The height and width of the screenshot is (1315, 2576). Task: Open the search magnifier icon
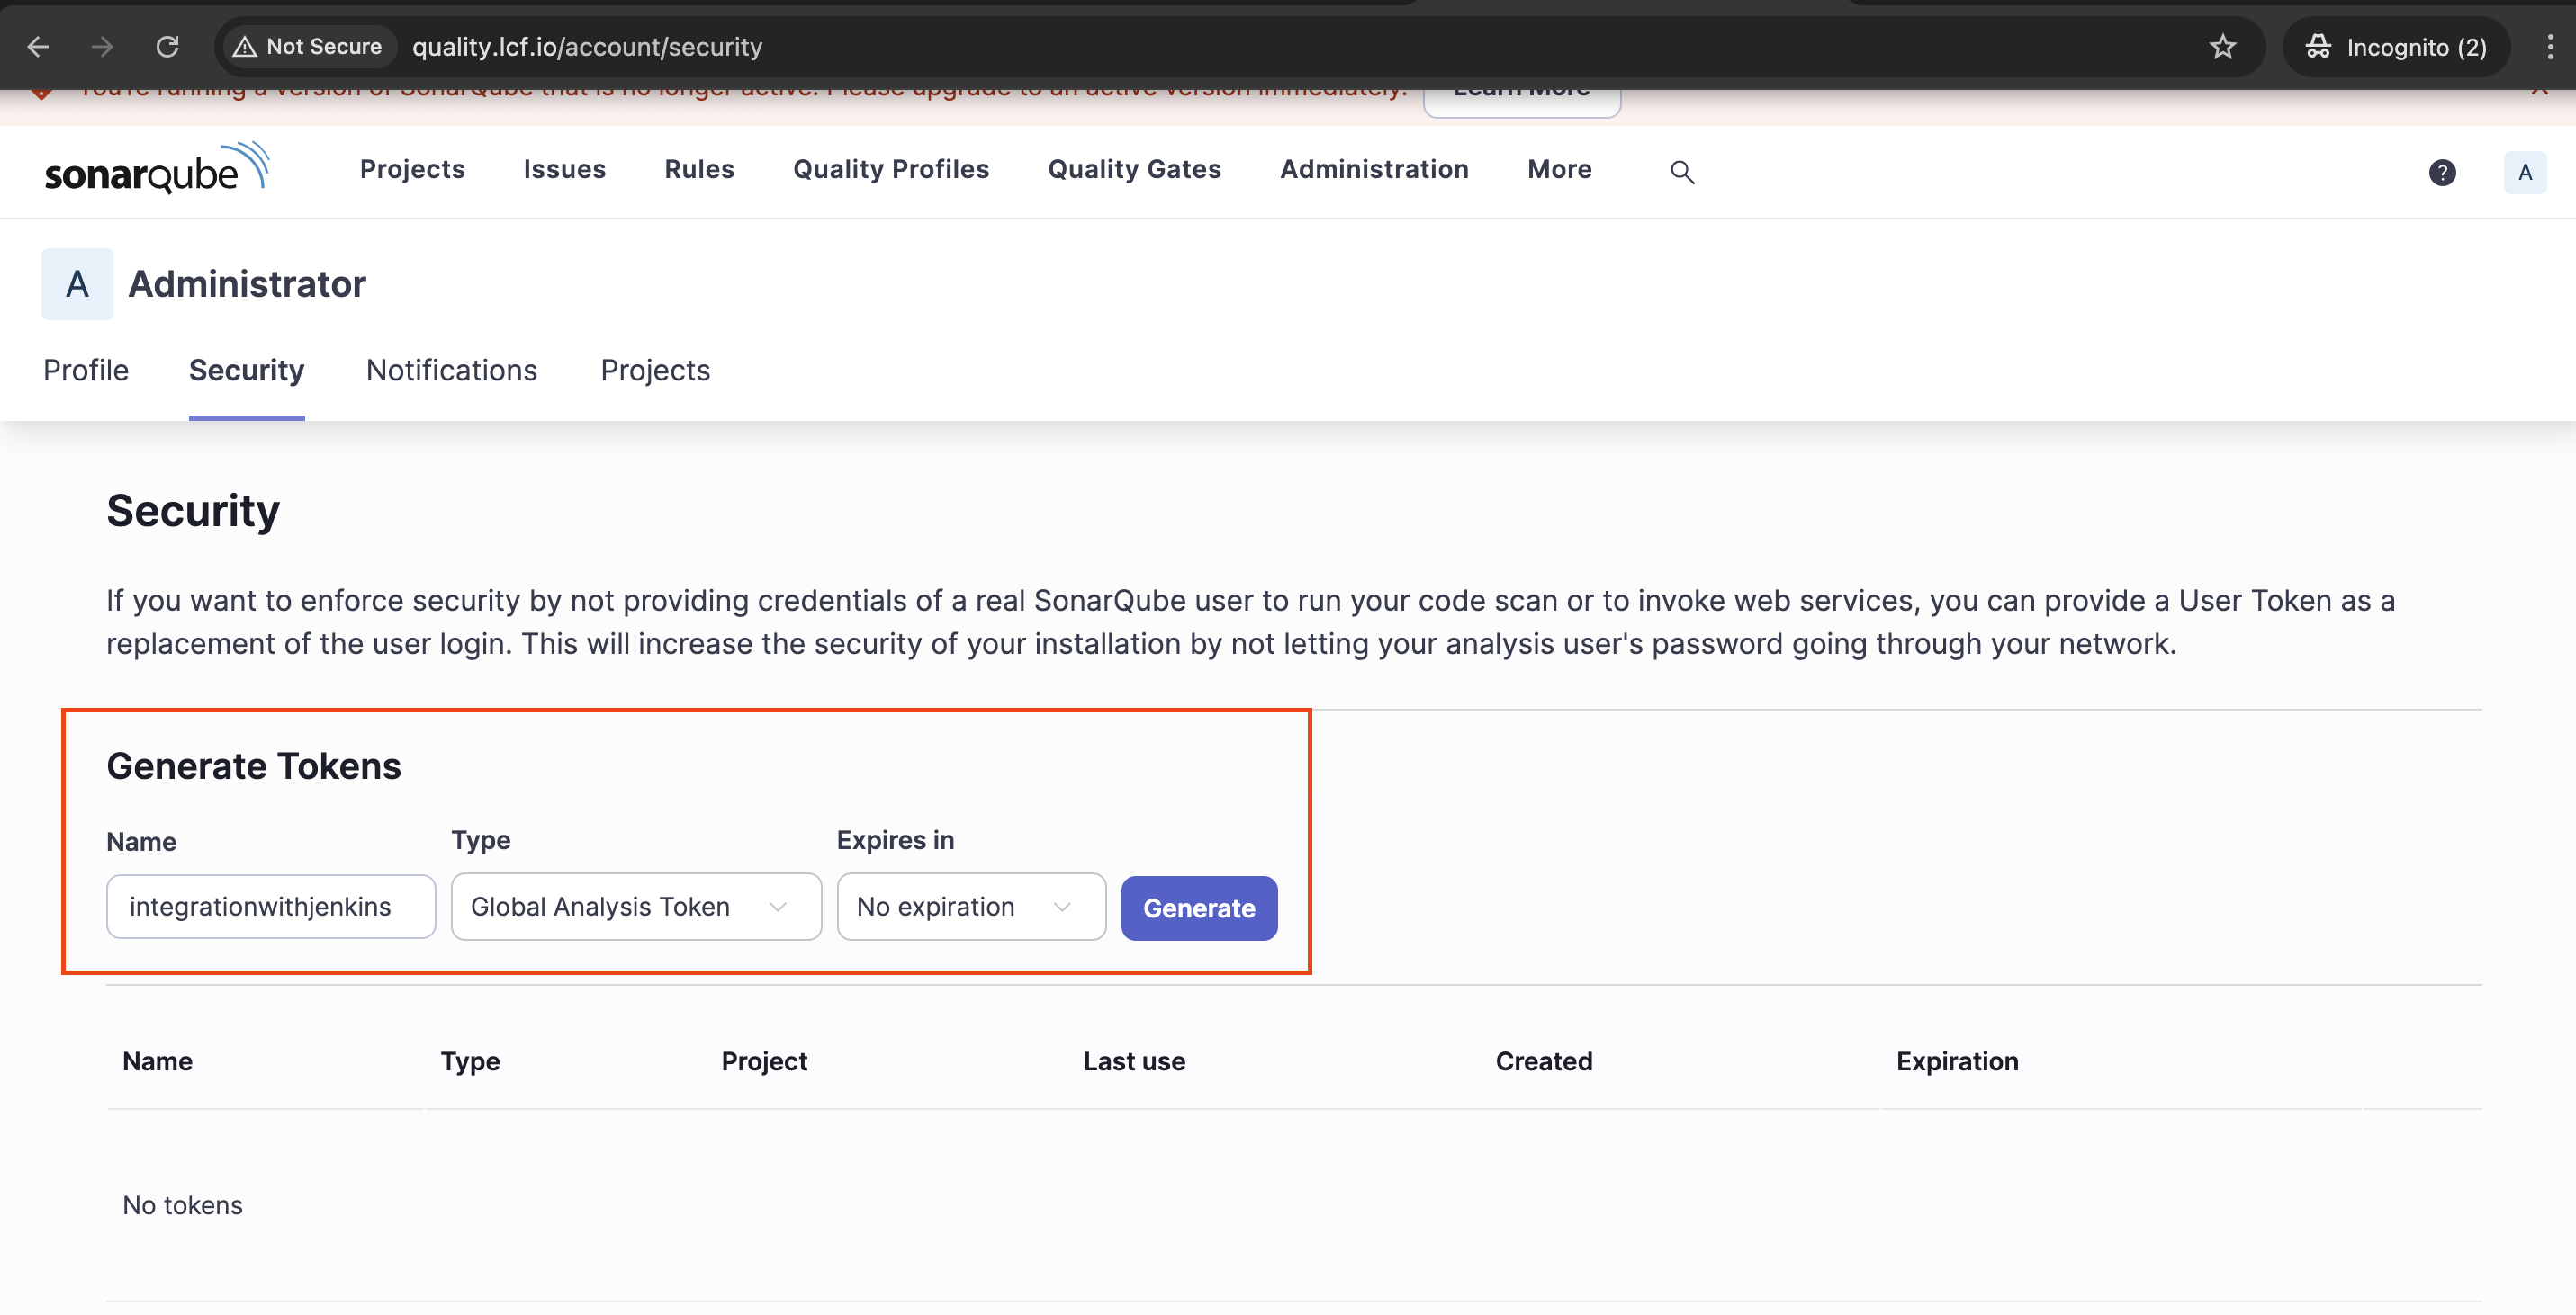(1682, 172)
